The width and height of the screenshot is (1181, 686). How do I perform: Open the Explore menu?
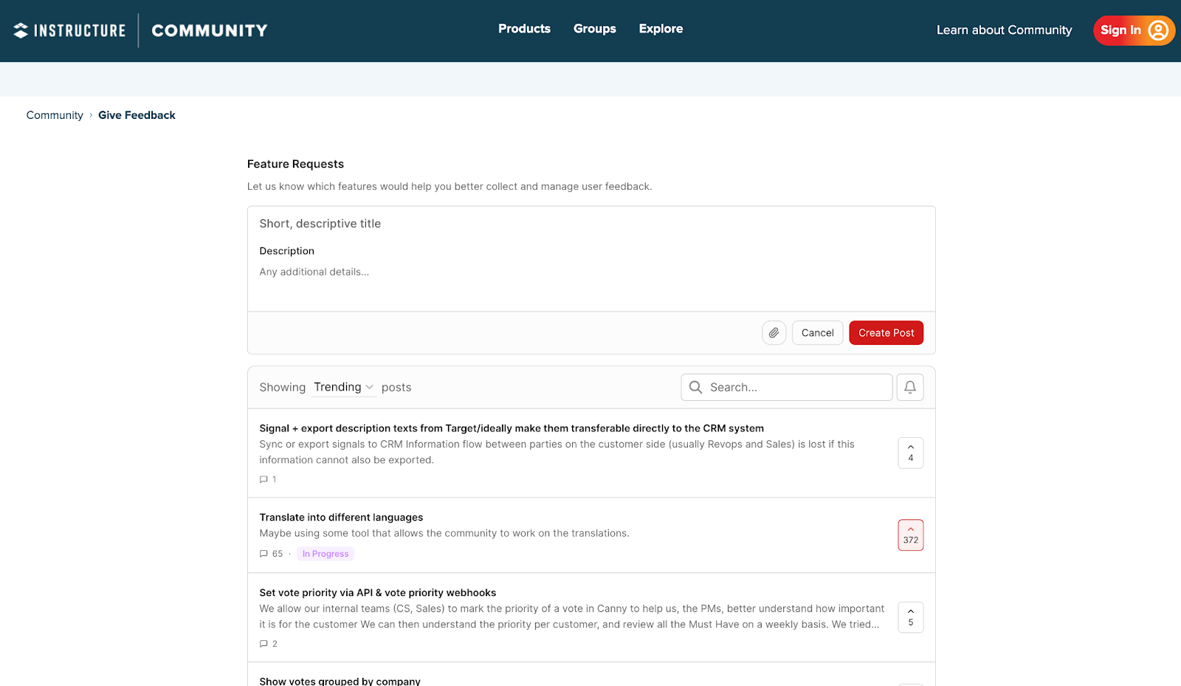pos(661,29)
